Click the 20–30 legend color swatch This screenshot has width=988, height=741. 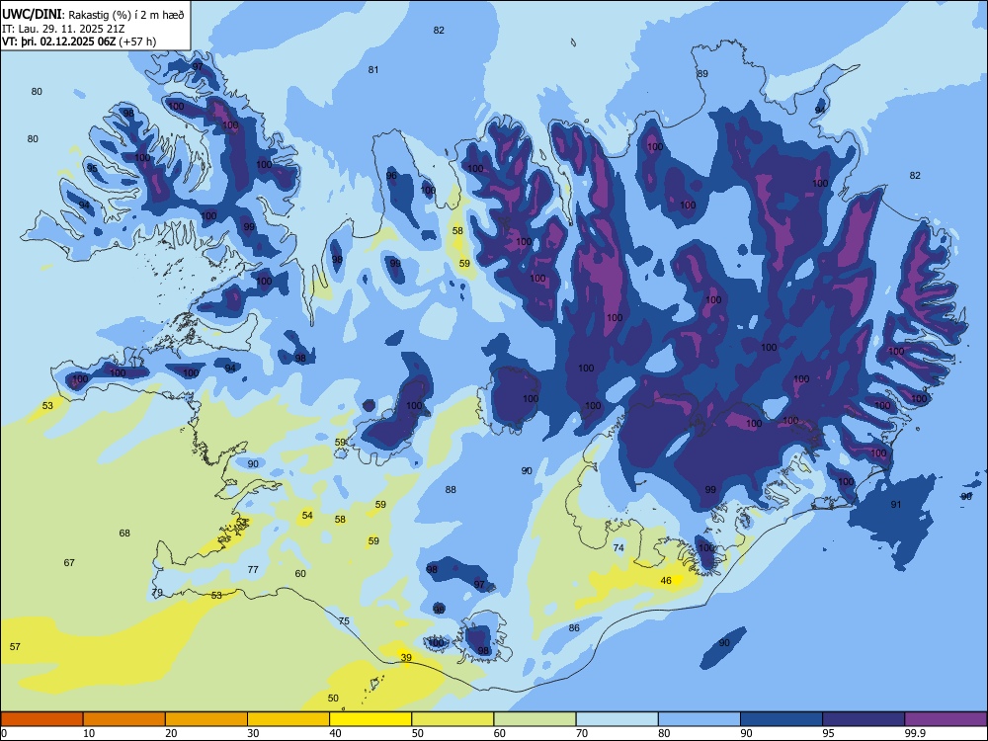[206, 719]
